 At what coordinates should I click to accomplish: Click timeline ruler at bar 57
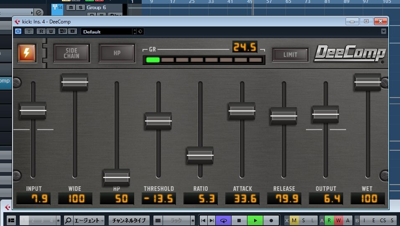269,2
